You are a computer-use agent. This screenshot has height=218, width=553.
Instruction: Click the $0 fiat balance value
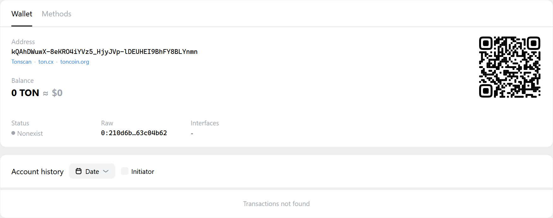[57, 93]
